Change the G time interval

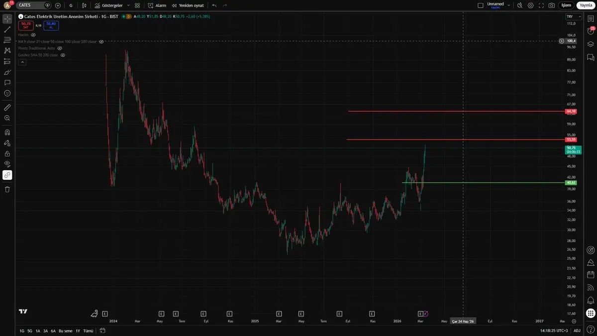coord(71,5)
